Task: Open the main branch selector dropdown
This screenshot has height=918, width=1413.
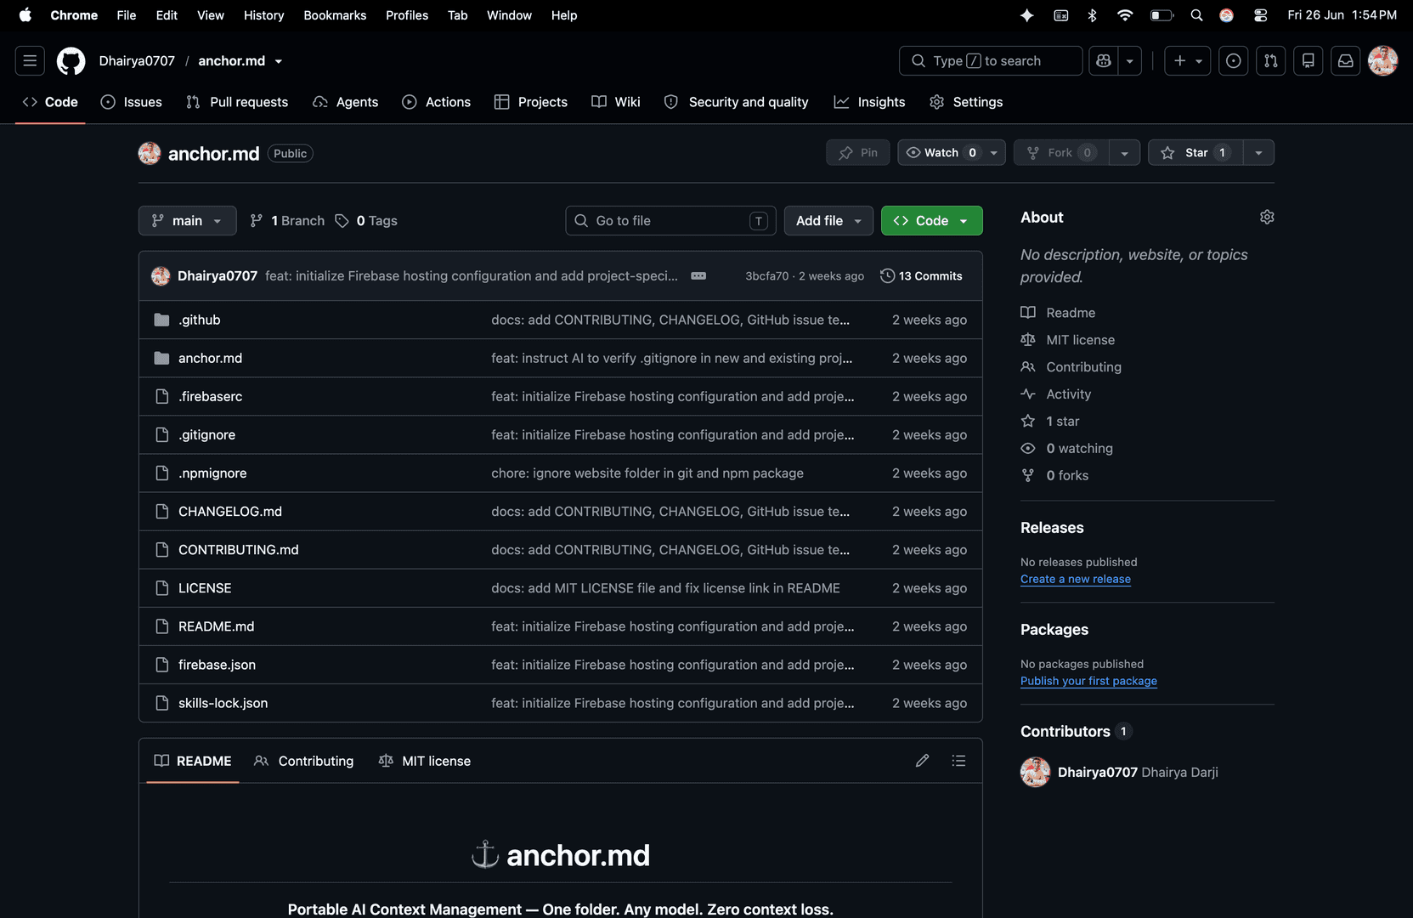Action: click(x=187, y=221)
